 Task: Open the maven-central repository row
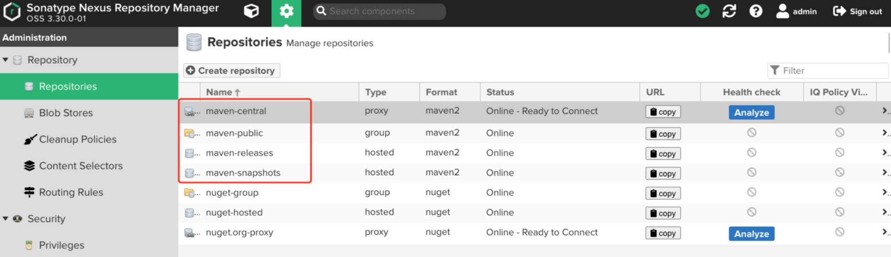pos(534,112)
